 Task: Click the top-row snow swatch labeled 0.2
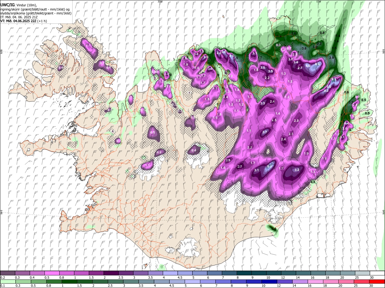(8, 273)
